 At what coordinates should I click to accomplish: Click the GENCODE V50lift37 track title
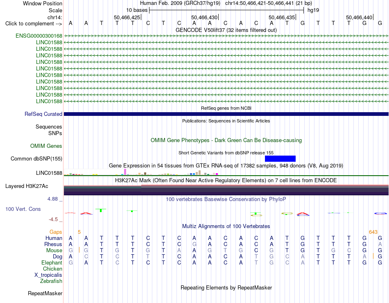226,30
